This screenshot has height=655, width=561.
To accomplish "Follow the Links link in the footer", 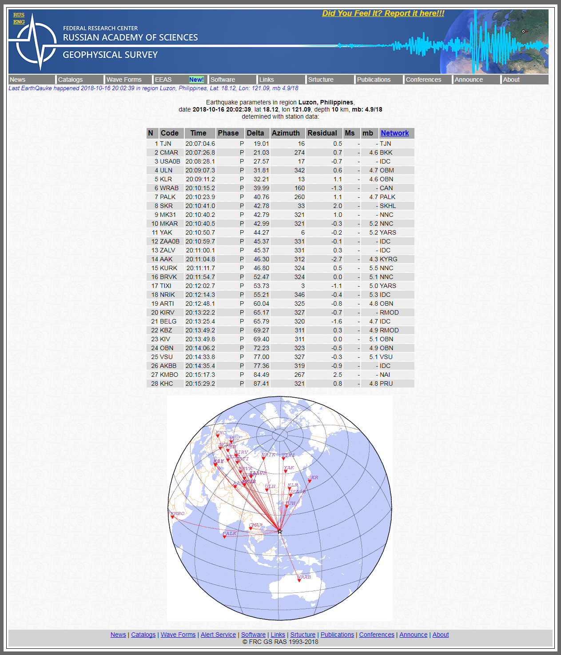I will [278, 635].
